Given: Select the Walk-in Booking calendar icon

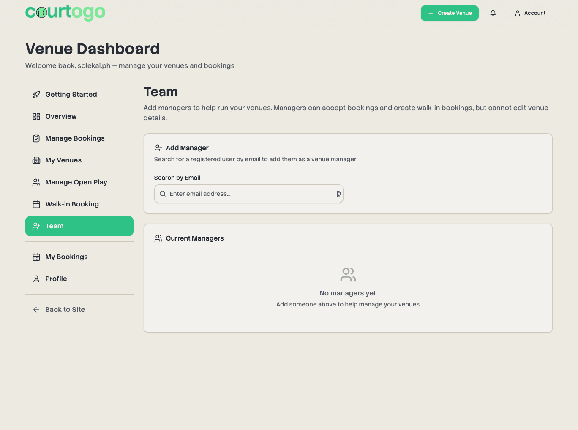Looking at the screenshot, I should pyautogui.click(x=36, y=204).
